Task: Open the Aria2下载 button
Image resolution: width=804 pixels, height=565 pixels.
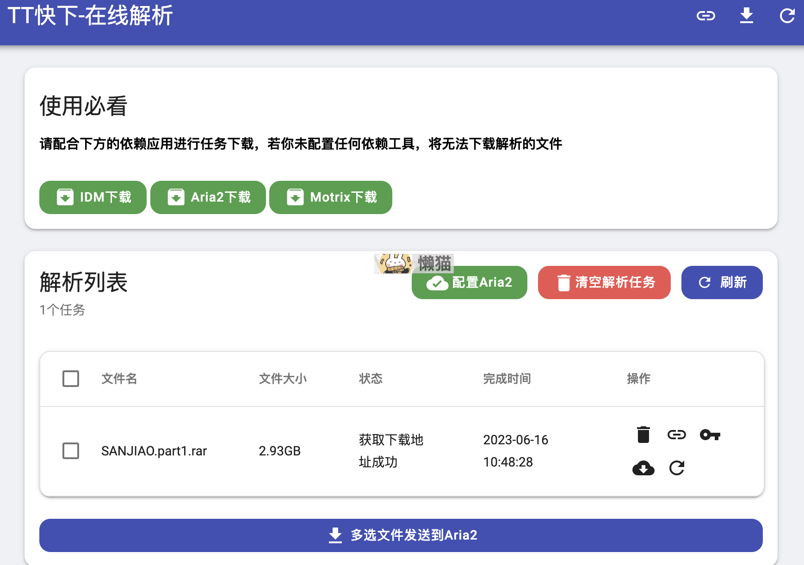Action: (x=208, y=197)
